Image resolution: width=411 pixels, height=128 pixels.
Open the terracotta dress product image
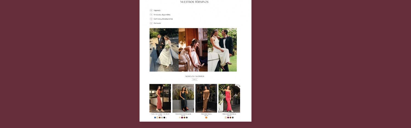click(160, 98)
